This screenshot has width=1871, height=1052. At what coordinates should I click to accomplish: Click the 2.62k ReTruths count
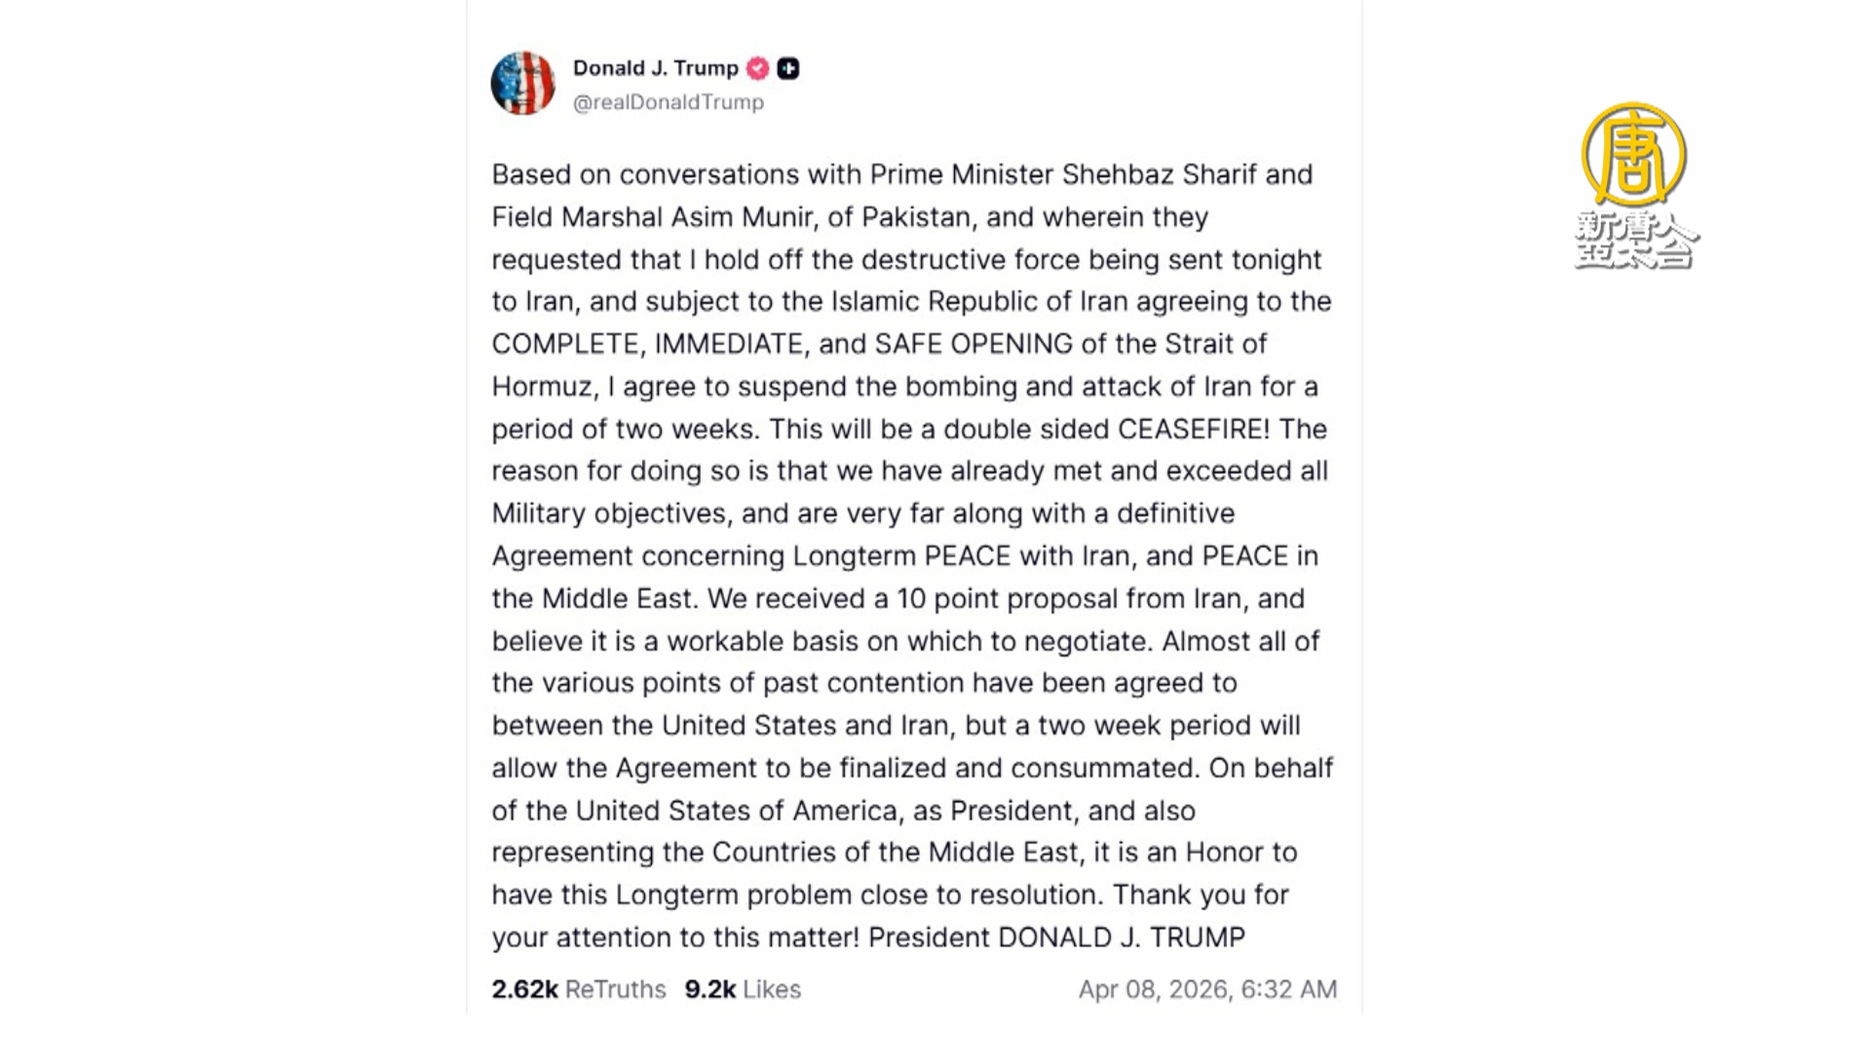click(579, 990)
